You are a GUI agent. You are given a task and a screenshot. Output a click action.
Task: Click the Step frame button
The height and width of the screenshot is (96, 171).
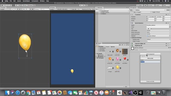[86, 5]
